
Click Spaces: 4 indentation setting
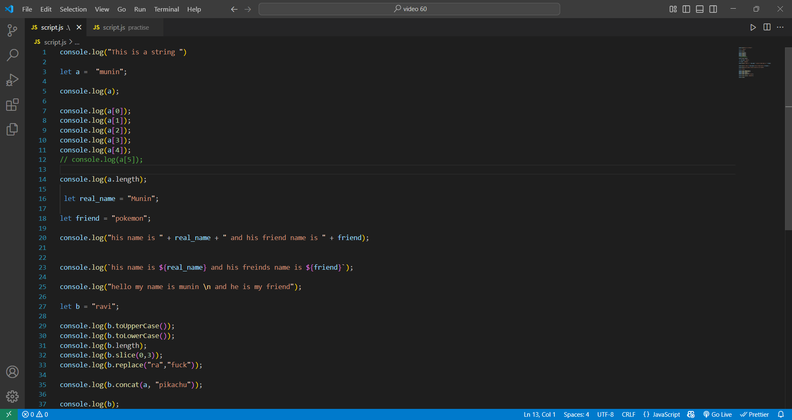click(576, 414)
